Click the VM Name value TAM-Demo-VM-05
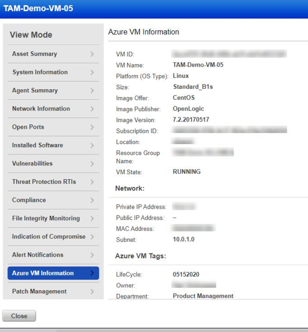The width and height of the screenshot is (308, 332). [198, 65]
